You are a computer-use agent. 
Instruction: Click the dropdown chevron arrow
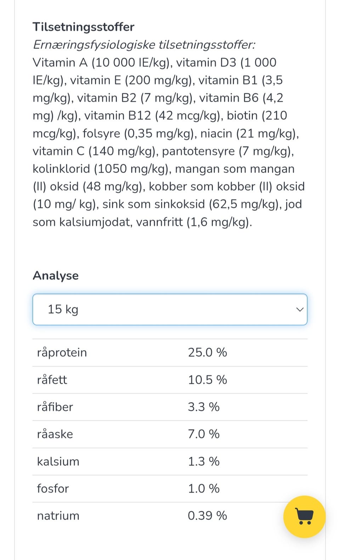pyautogui.click(x=300, y=309)
